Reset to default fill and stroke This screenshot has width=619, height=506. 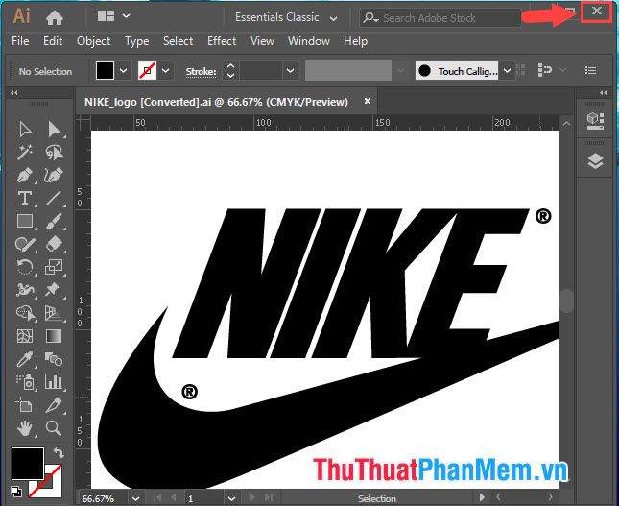(16, 492)
